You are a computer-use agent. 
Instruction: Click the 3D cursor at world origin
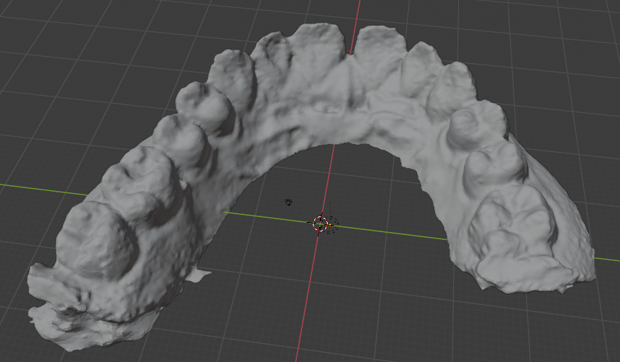pos(320,224)
